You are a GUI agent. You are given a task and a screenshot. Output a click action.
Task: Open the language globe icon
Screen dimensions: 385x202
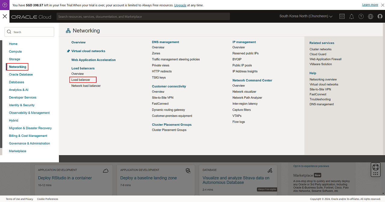[x=371, y=17]
